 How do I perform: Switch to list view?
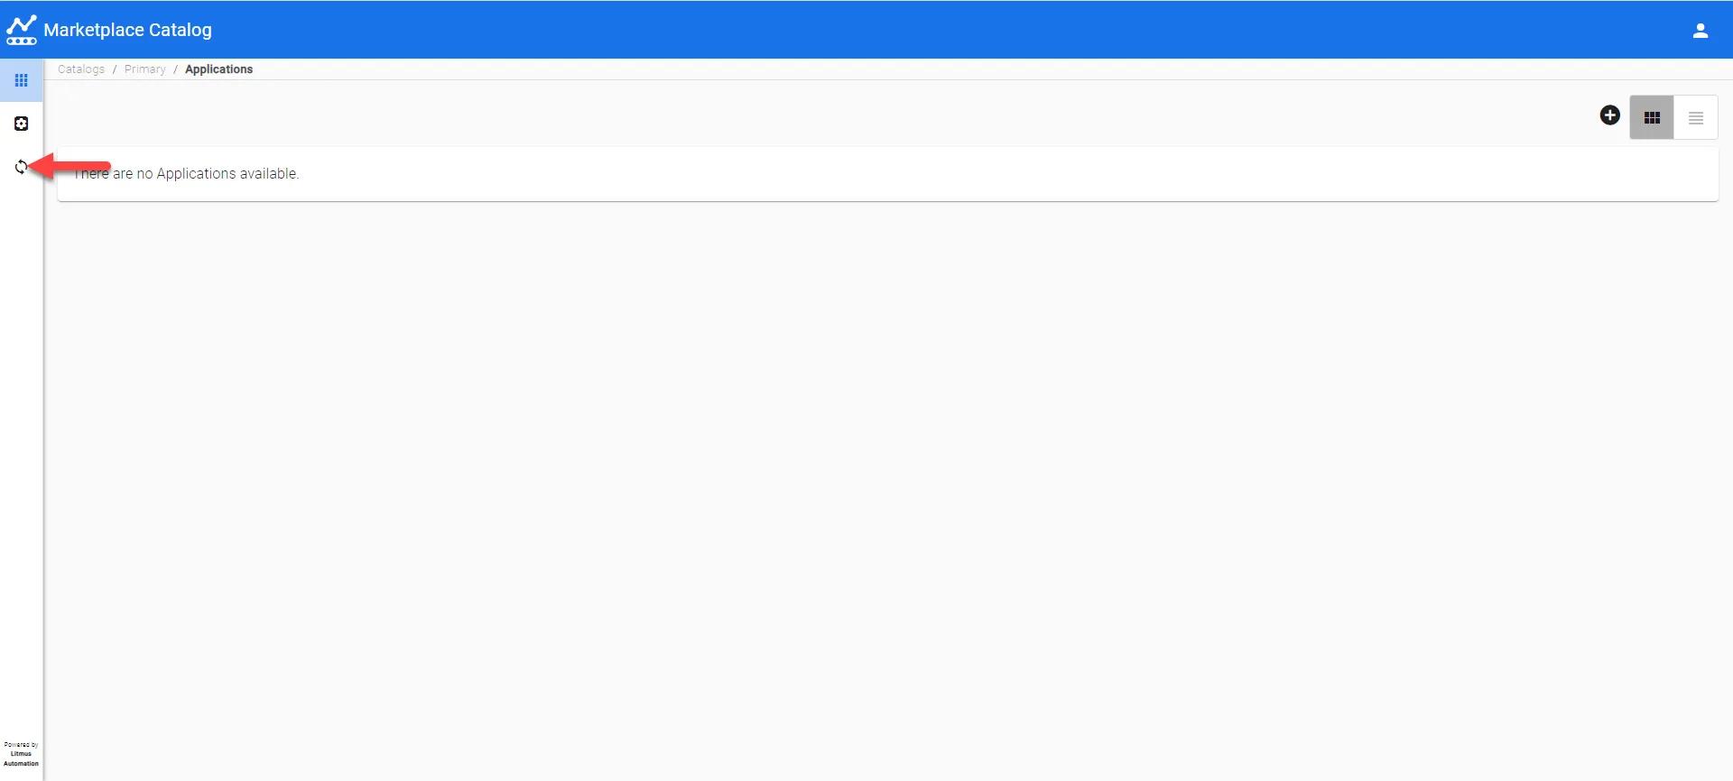1695,117
